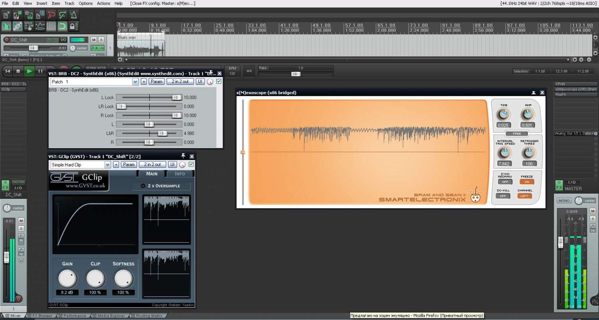Click the Param button in BRB DC2 window
599x320 pixels.
click(x=157, y=81)
